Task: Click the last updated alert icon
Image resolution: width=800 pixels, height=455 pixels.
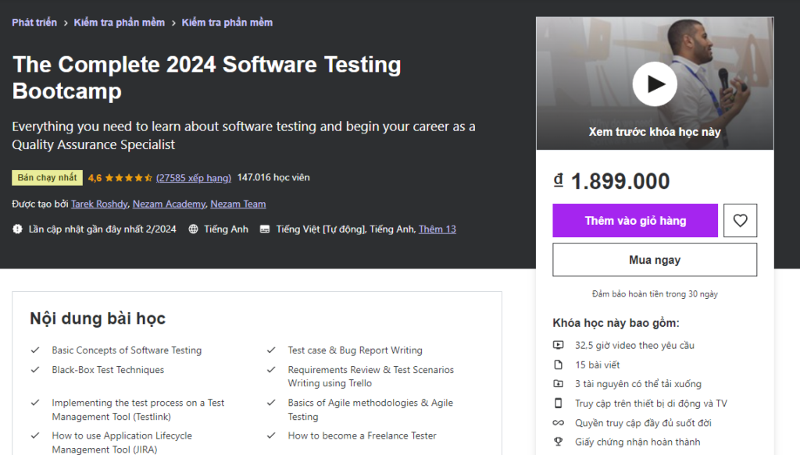Action: pos(18,229)
